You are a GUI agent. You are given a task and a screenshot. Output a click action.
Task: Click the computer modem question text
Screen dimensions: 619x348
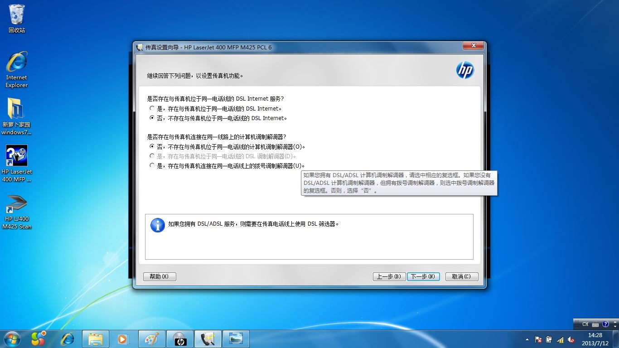pos(217,137)
